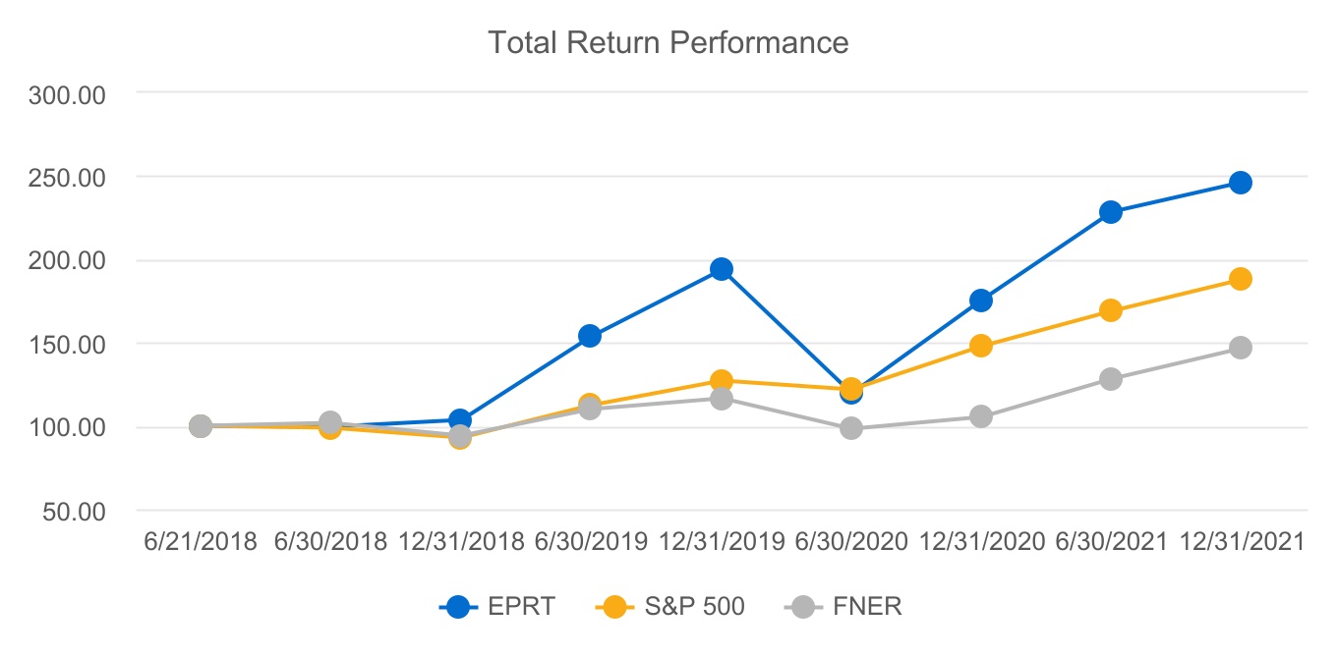The width and height of the screenshot is (1337, 658).
Task: Click FNER data point at 12/31/2021
Action: click(x=1241, y=348)
